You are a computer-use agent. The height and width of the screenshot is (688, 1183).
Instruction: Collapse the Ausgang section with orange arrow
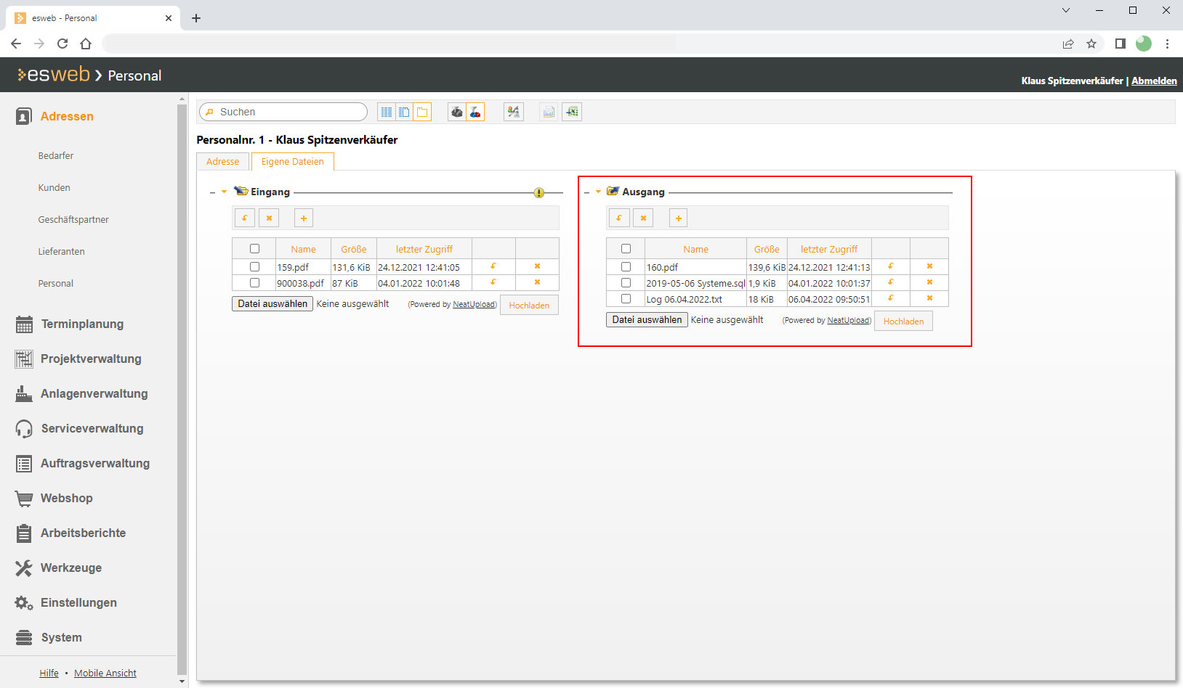(598, 192)
